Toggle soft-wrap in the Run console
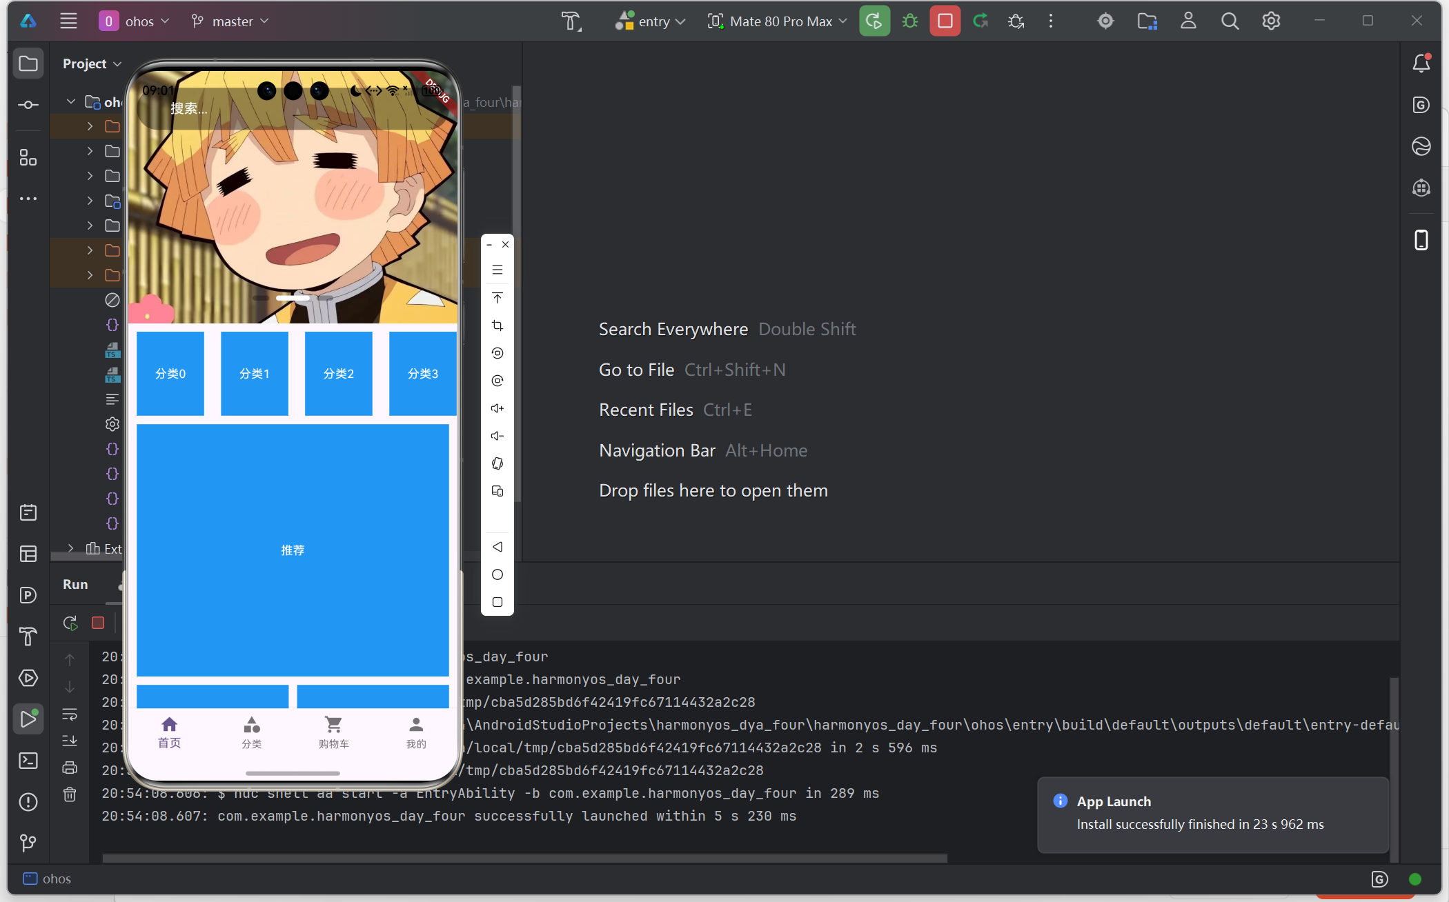1449x902 pixels. 70,714
